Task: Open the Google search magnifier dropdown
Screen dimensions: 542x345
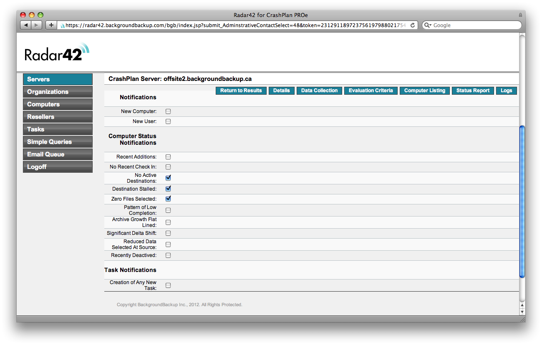Action: click(x=428, y=25)
